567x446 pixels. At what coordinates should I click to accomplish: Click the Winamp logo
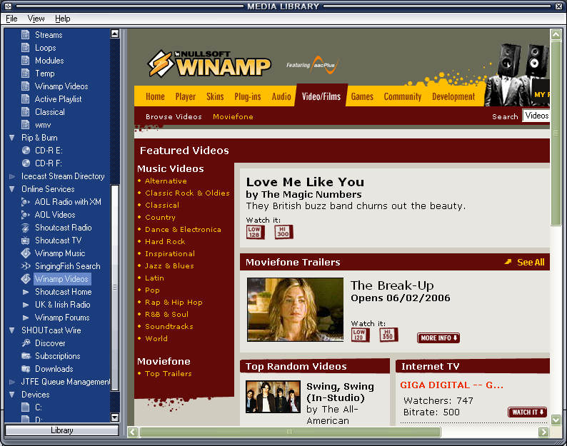[209, 64]
